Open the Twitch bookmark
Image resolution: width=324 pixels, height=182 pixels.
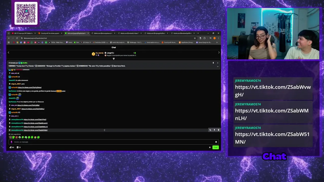(x=69, y=42)
